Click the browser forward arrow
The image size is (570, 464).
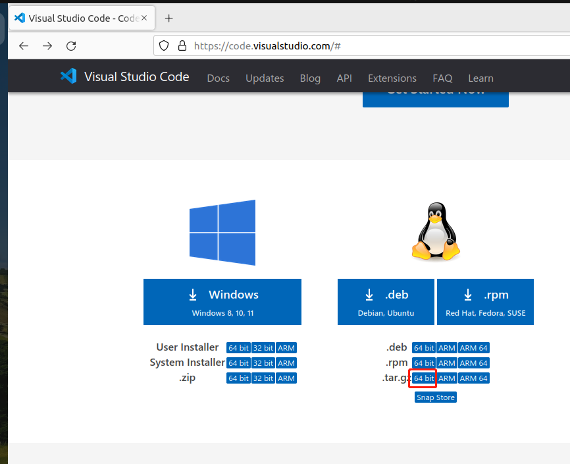[x=47, y=45]
